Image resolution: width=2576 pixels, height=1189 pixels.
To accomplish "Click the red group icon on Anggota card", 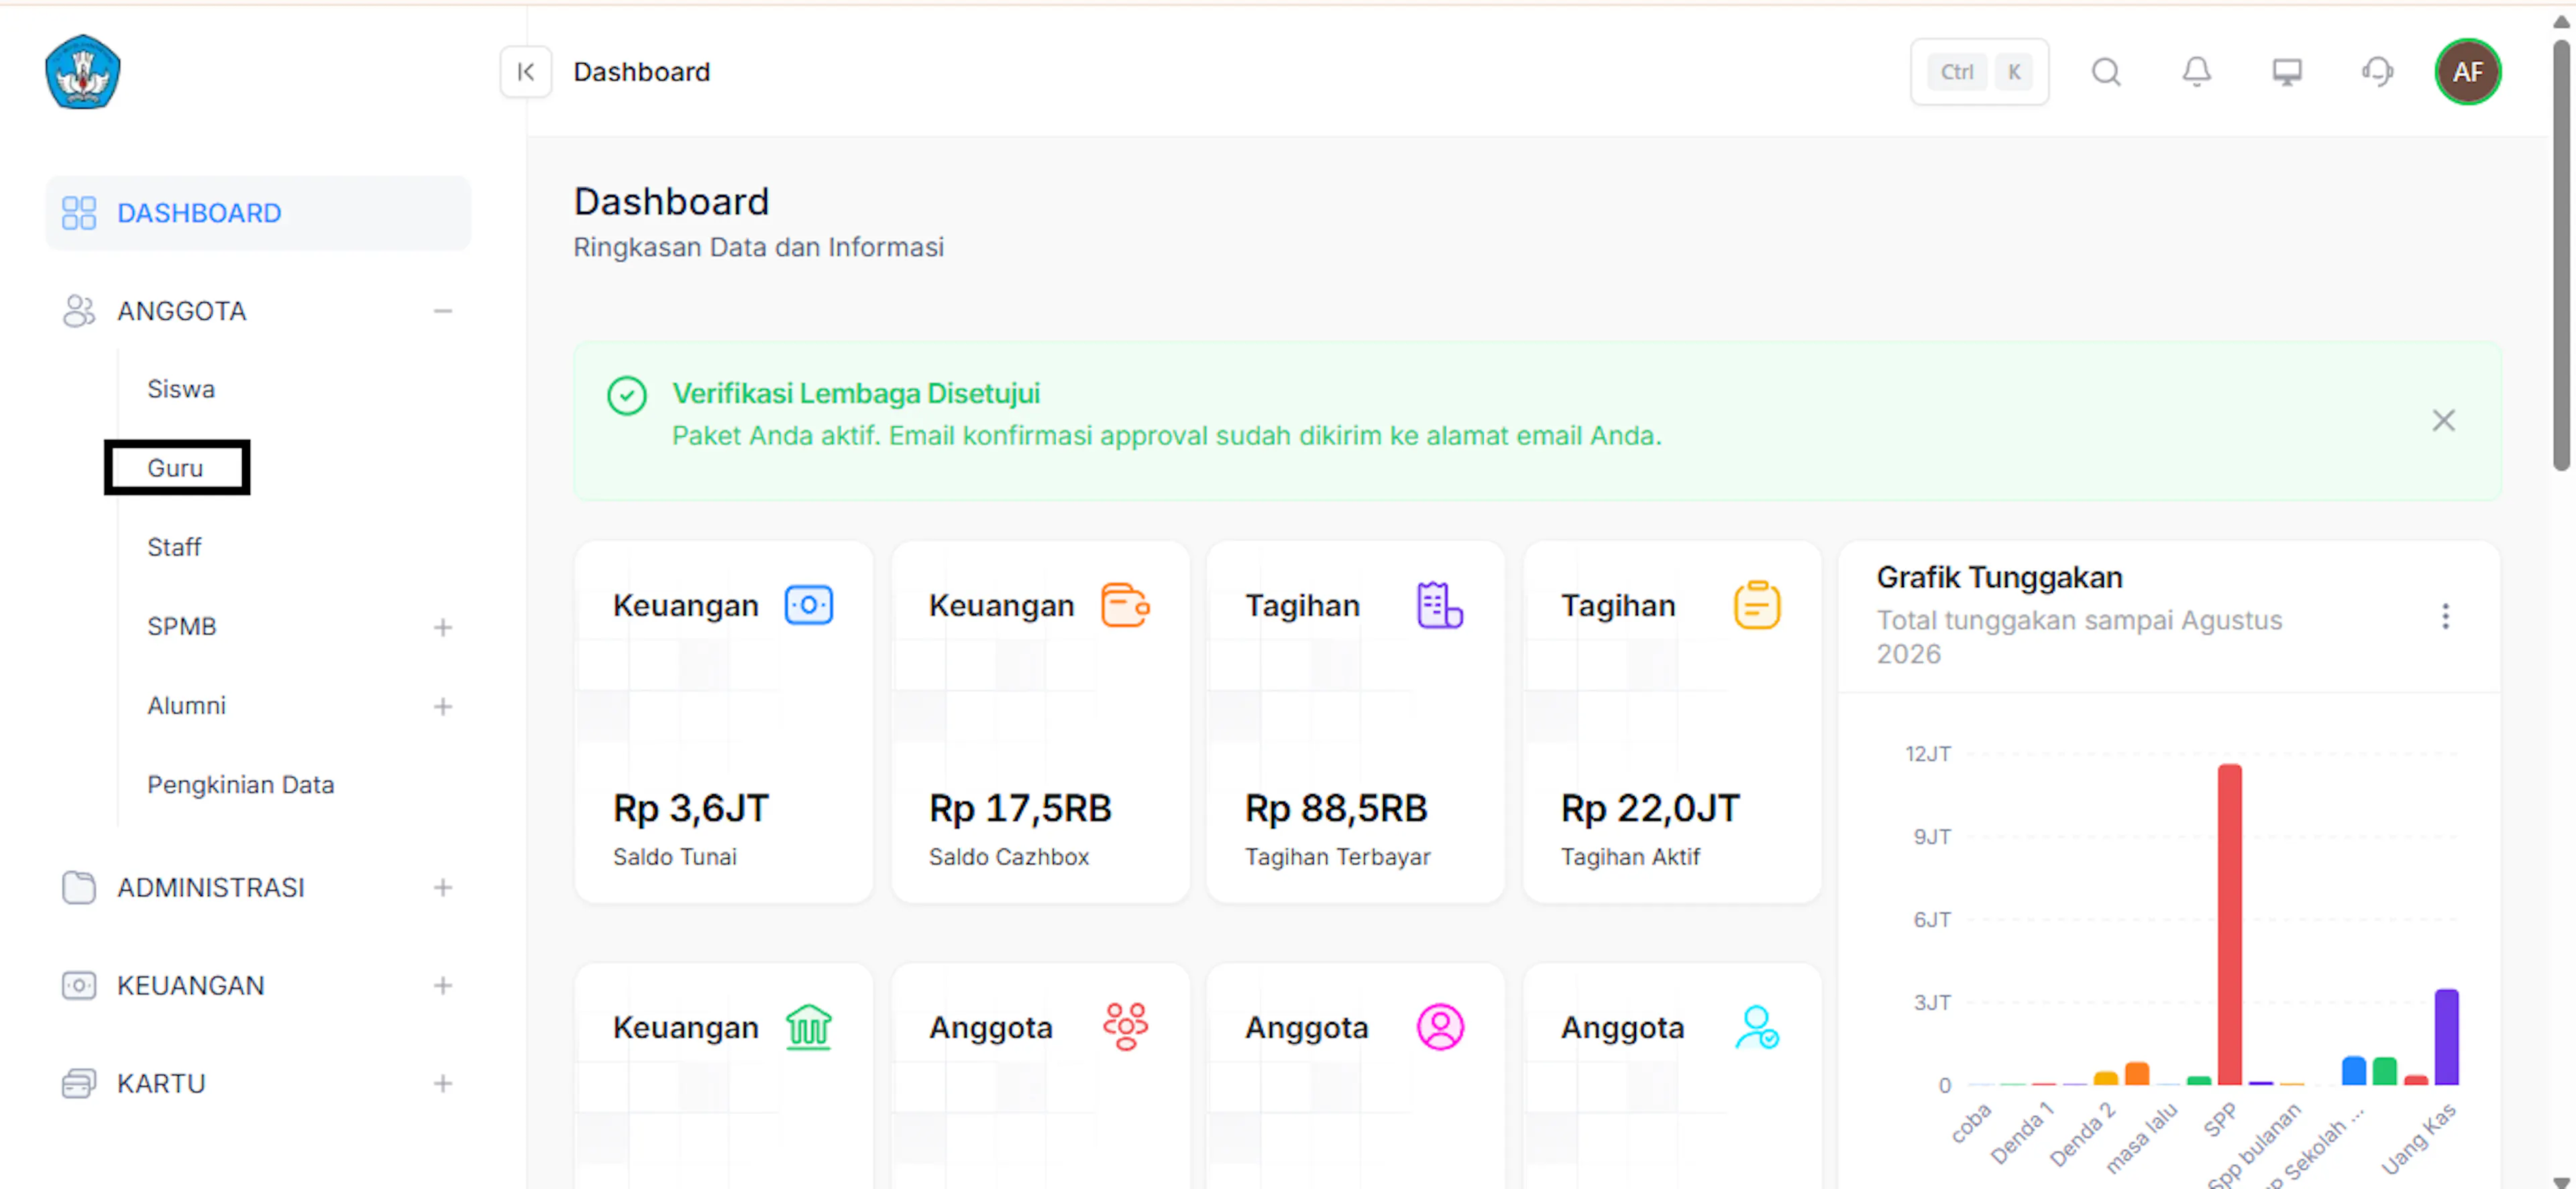I will pos(1125,1027).
